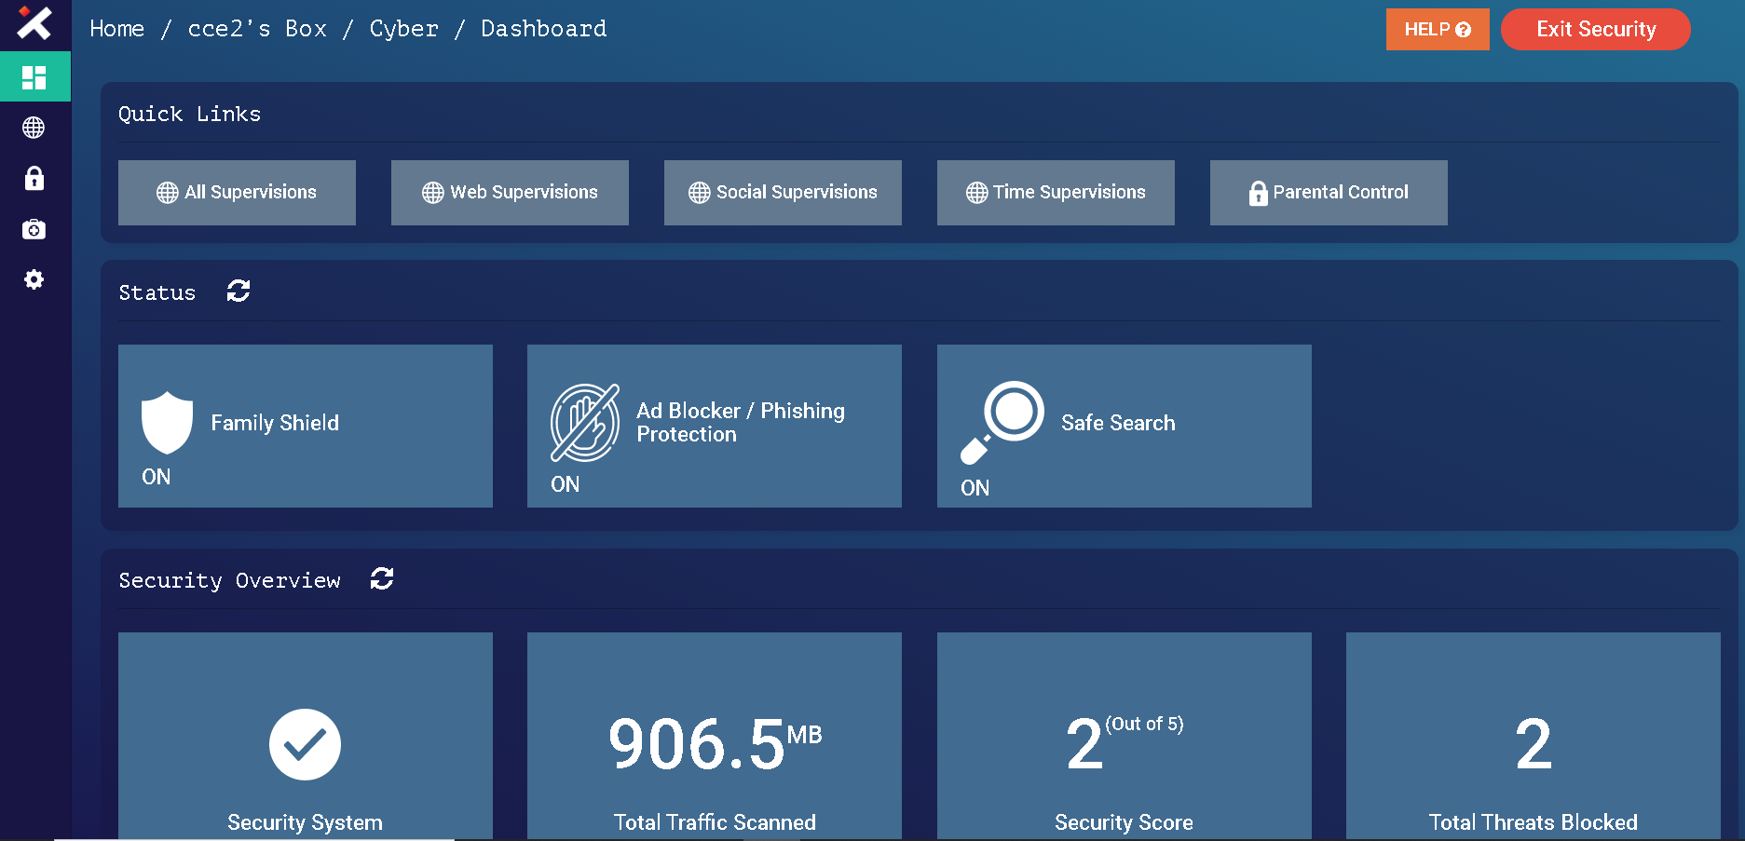Open the Safe Search status card

point(1125,426)
